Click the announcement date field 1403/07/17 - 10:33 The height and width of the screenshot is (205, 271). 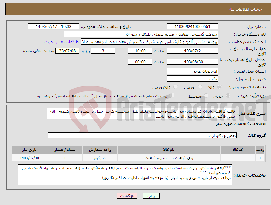pos(54,27)
